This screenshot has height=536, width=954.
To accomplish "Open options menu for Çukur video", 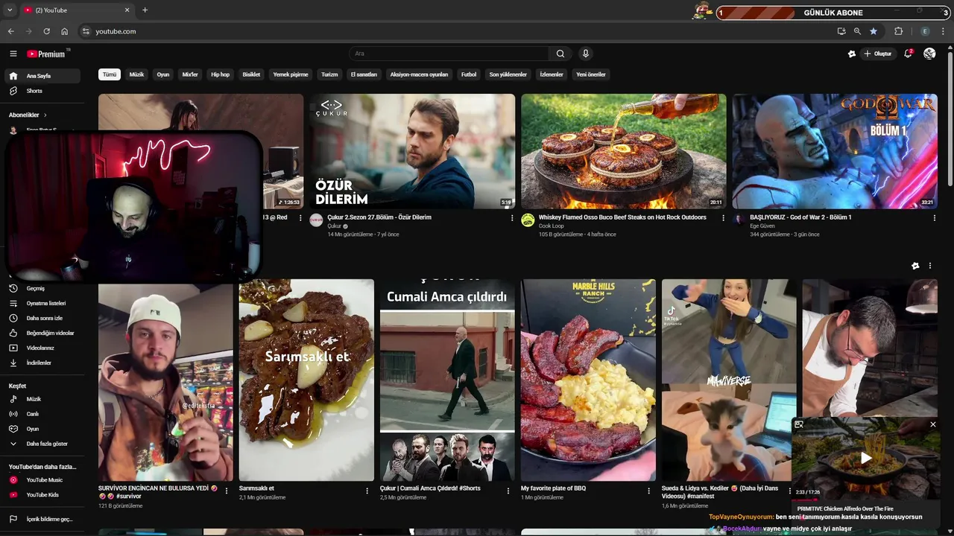I will pyautogui.click(x=512, y=218).
